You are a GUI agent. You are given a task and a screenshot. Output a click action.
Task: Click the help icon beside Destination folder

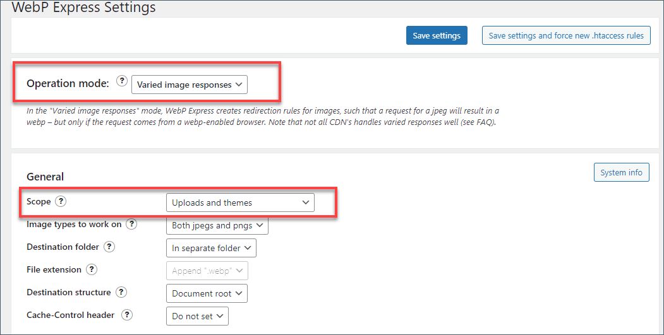coord(109,247)
